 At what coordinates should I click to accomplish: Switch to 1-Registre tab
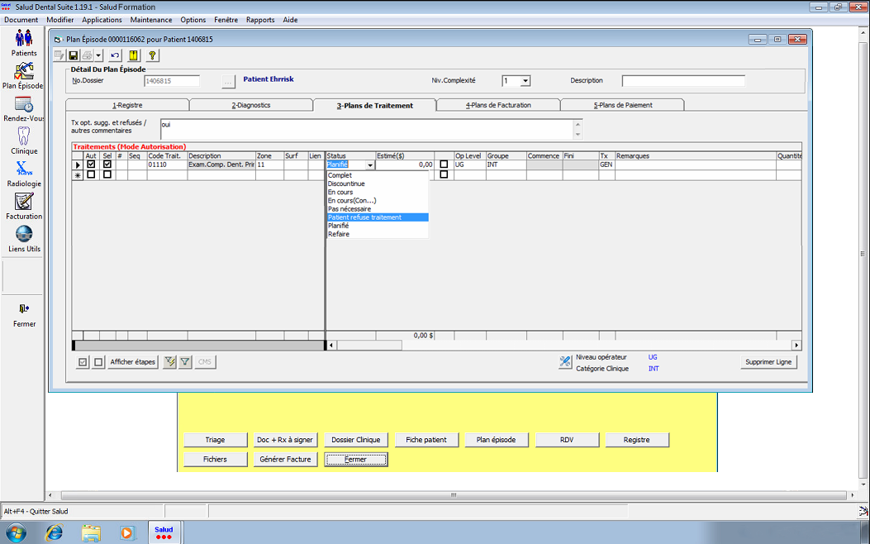point(127,105)
